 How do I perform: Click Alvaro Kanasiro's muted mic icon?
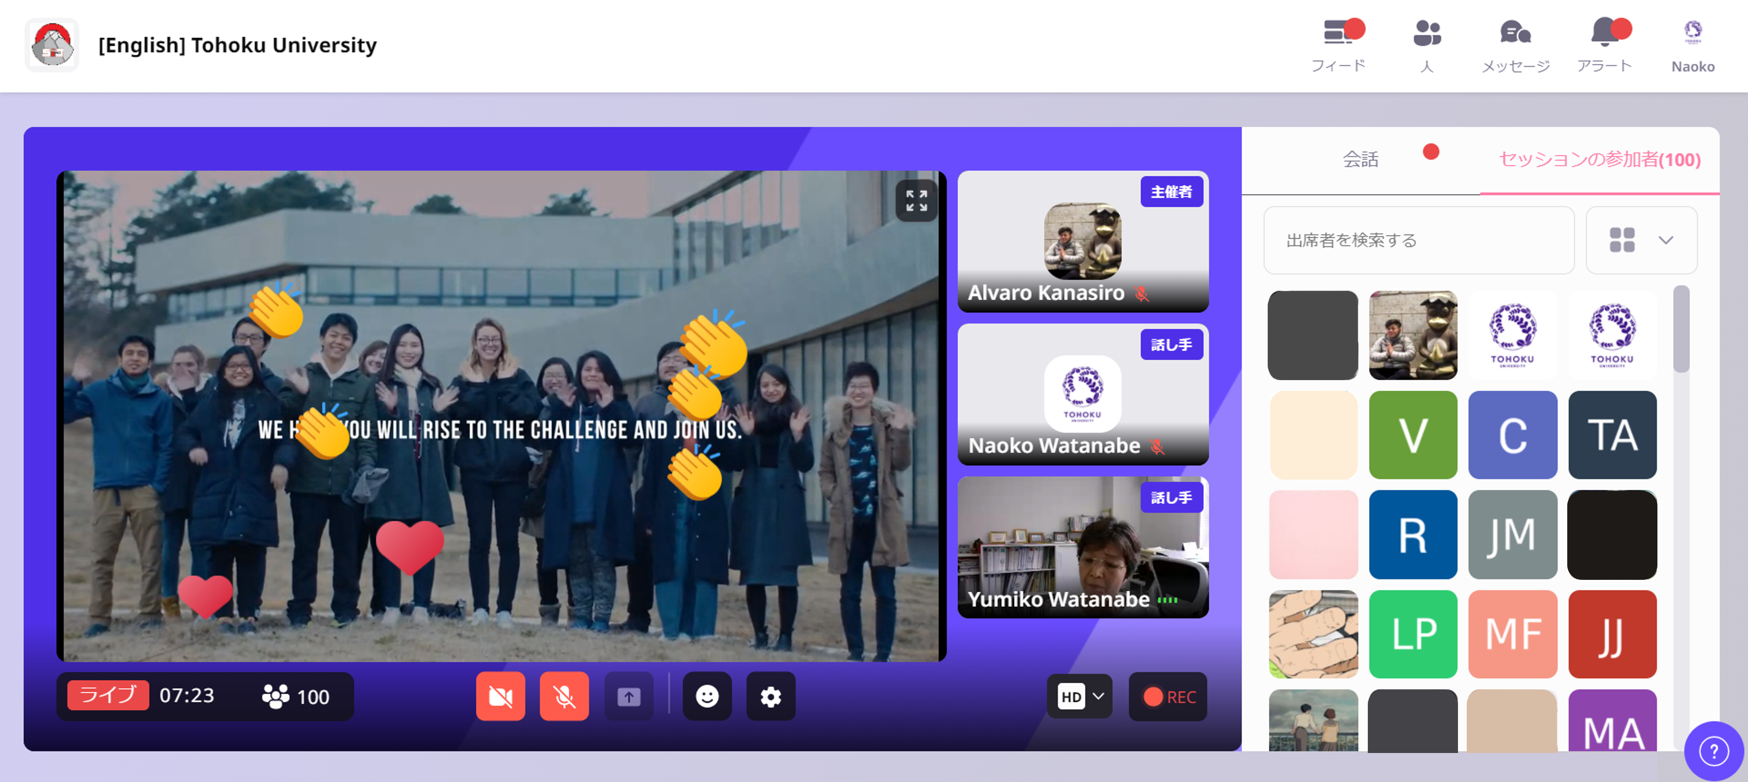[x=1141, y=293]
